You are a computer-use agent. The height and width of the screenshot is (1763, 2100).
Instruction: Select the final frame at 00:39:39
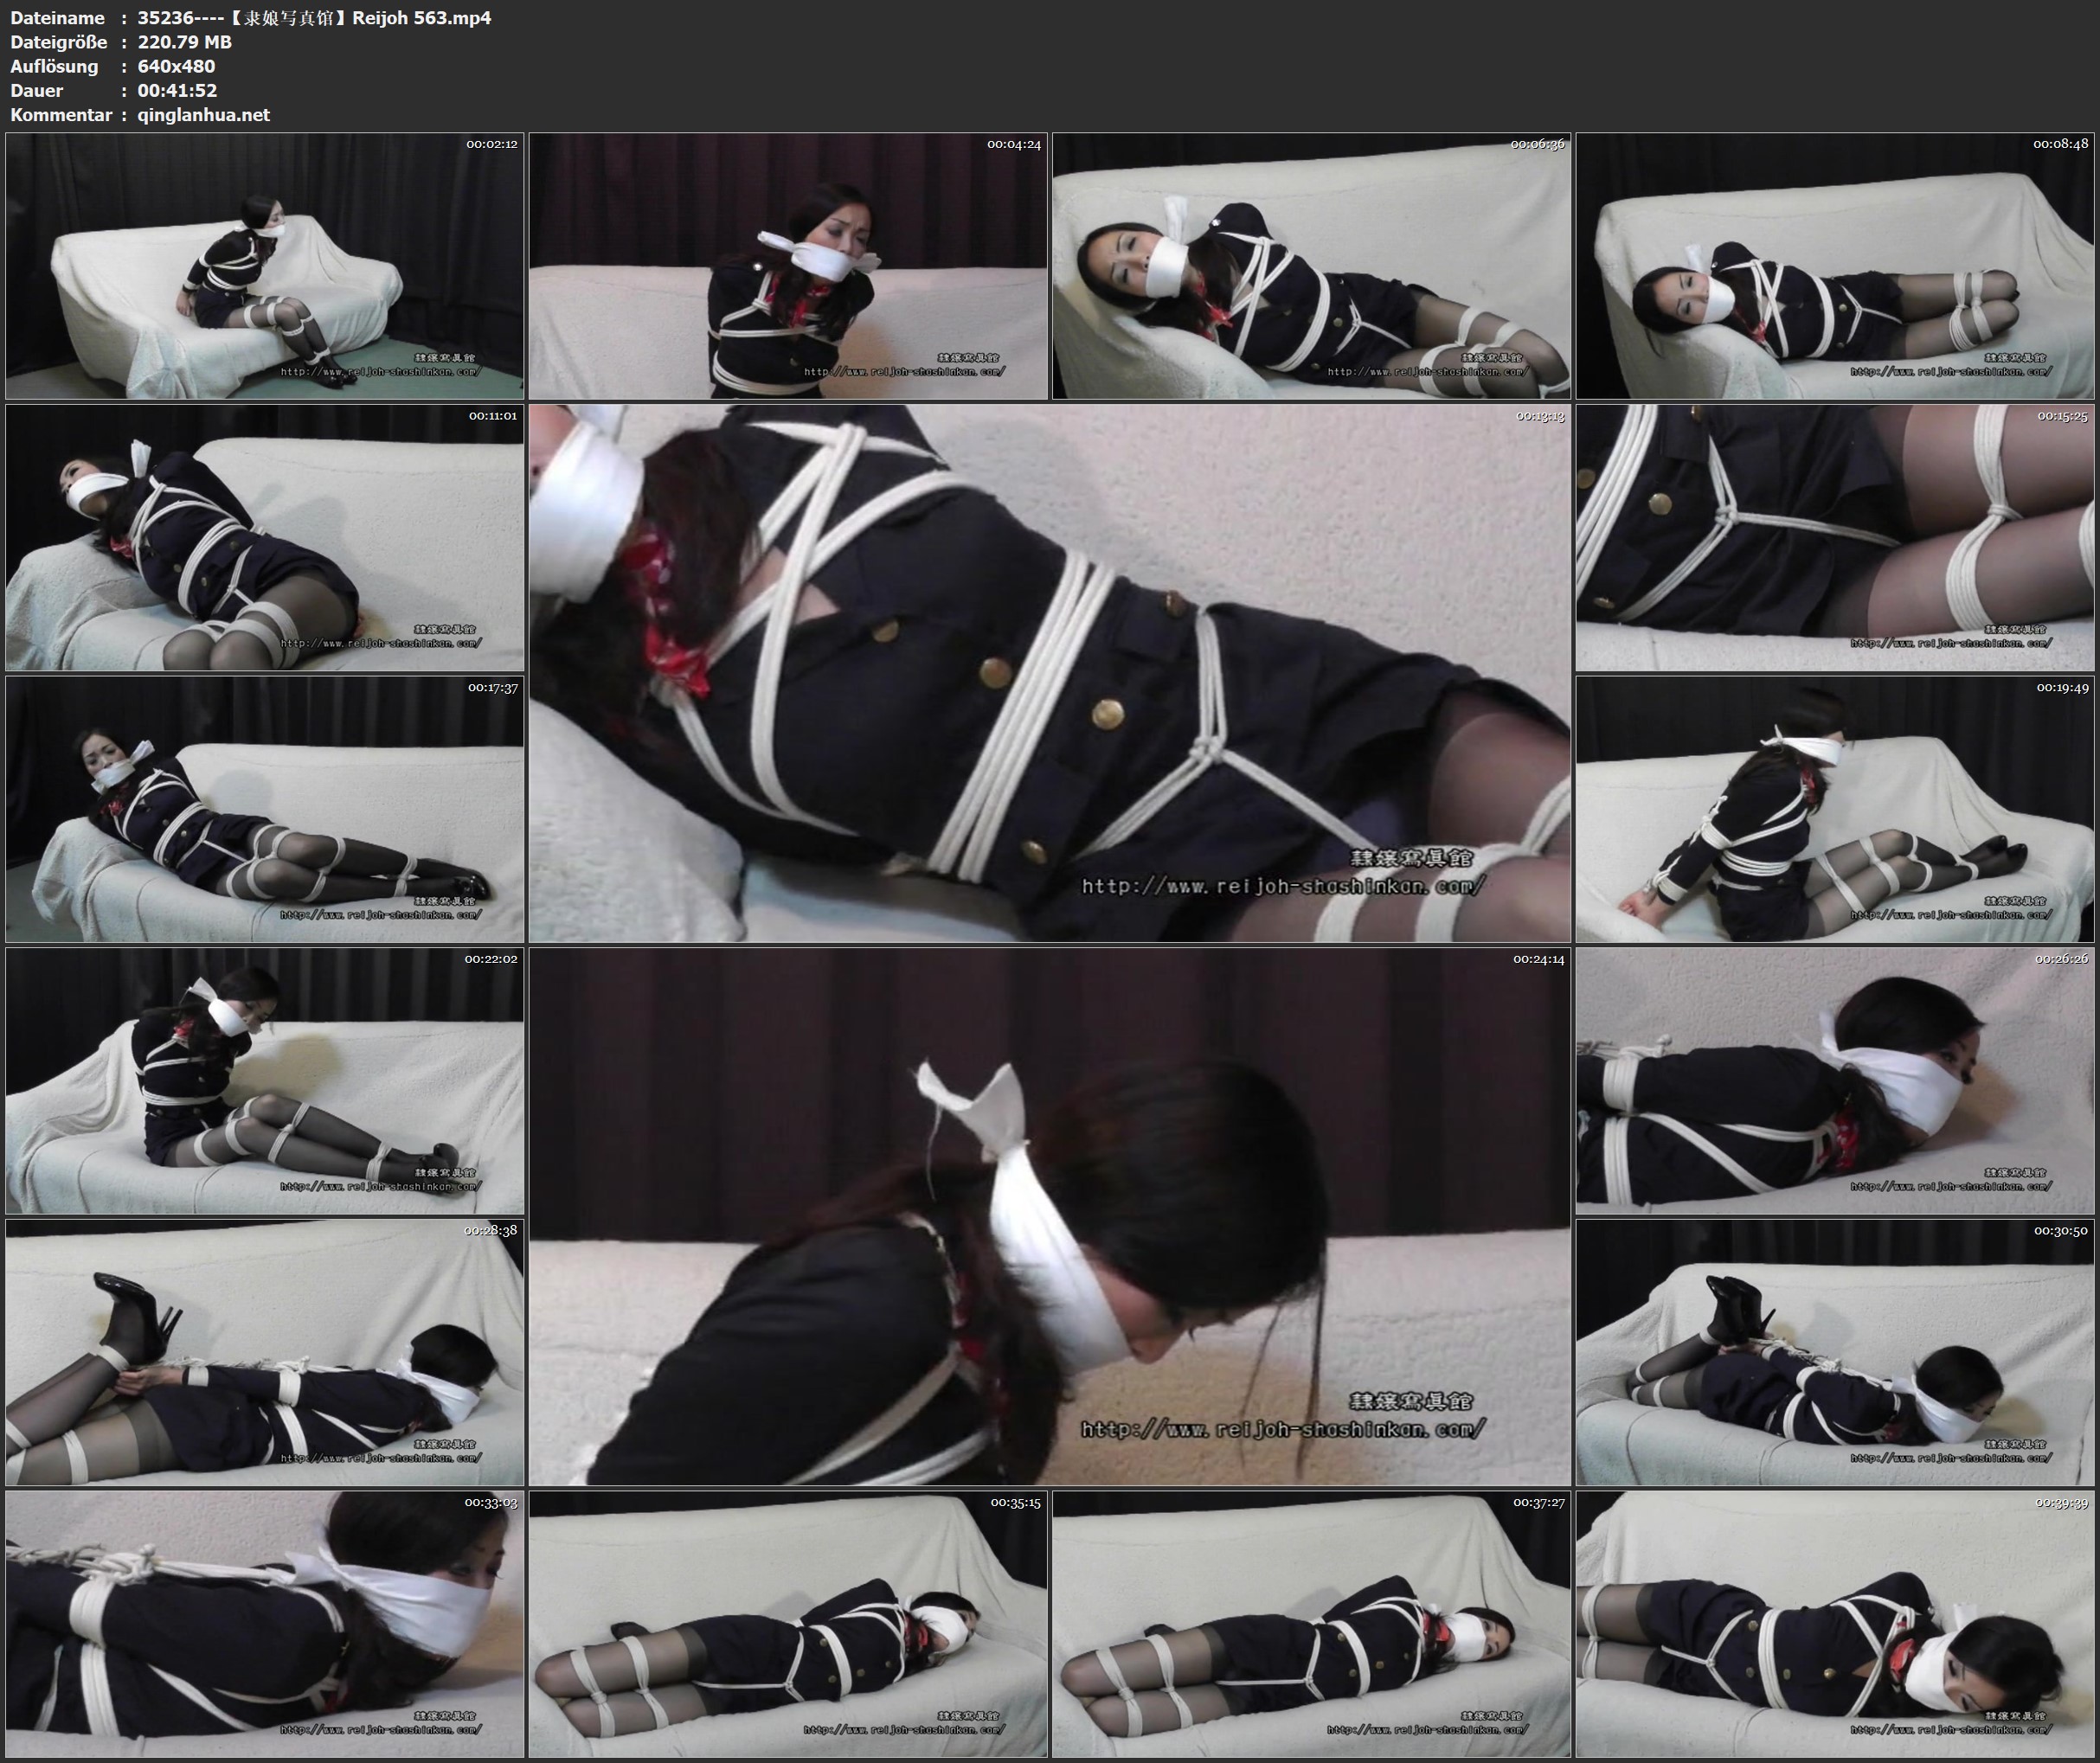pos(1835,1624)
